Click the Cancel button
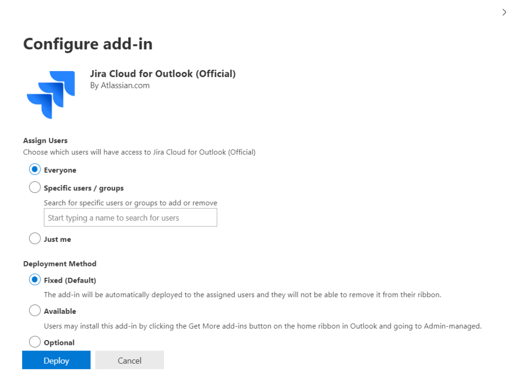This screenshot has width=506, height=377. pyautogui.click(x=129, y=360)
